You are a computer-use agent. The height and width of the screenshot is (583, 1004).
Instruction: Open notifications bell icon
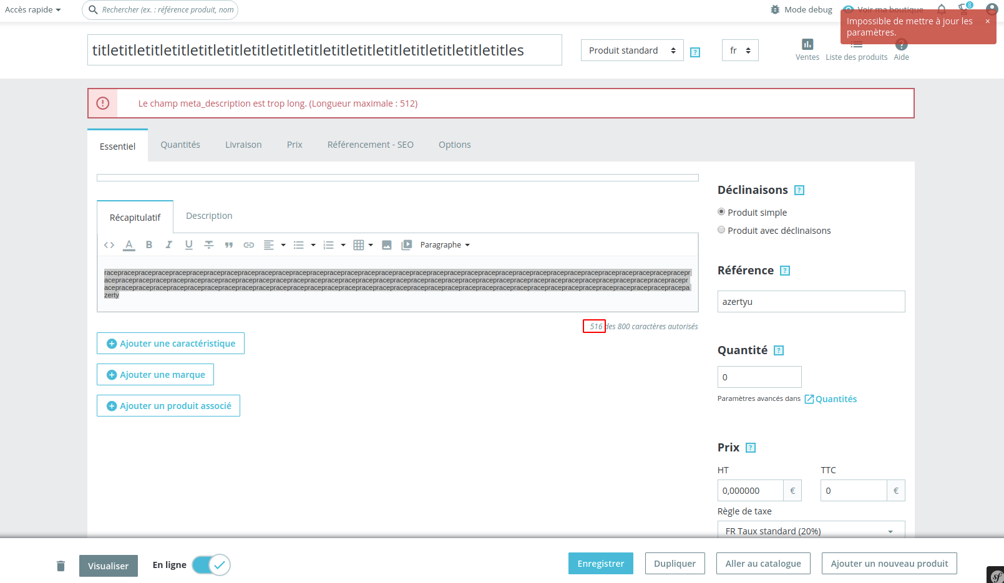(x=942, y=9)
